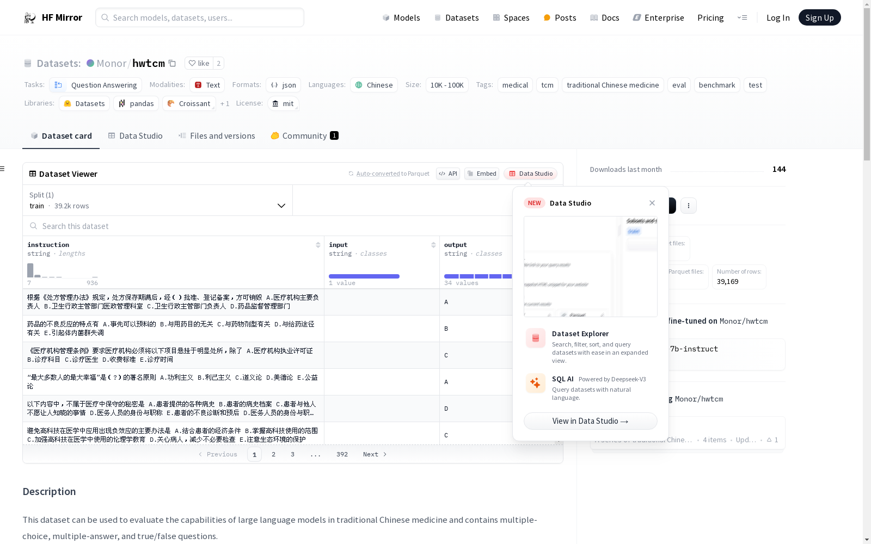Focus the main search models field
The height and width of the screenshot is (544, 871).
pos(200,17)
